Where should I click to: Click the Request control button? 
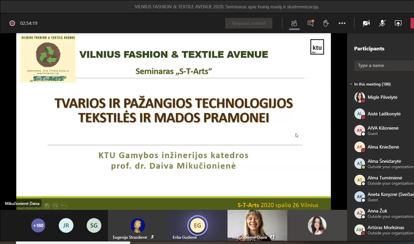(248, 23)
